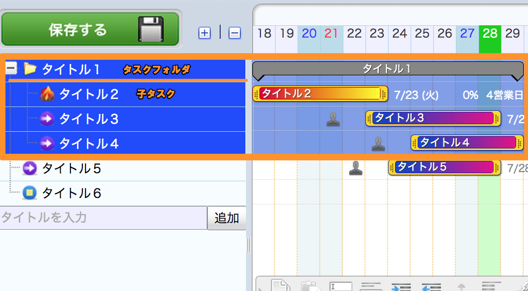
Task: Click the タイトル5 Gantt bar
Action: 445,167
